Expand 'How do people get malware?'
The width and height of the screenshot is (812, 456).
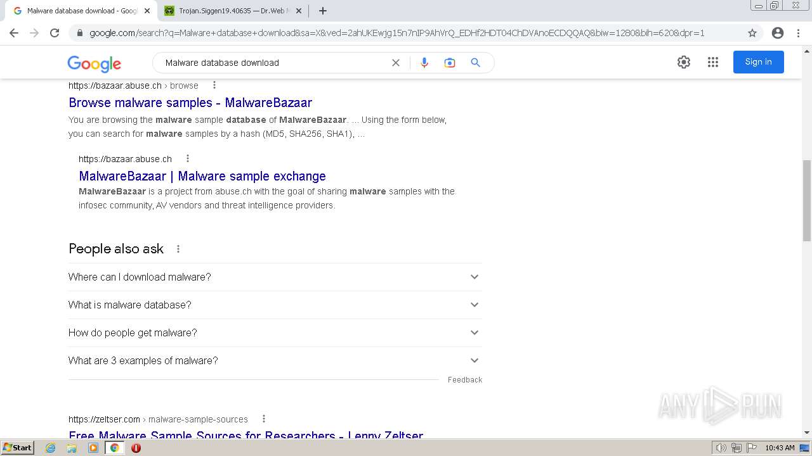pyautogui.click(x=275, y=332)
